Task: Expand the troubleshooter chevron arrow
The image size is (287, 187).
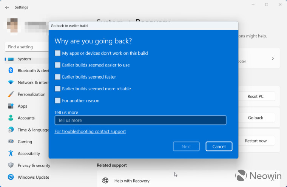Action: pos(273,59)
